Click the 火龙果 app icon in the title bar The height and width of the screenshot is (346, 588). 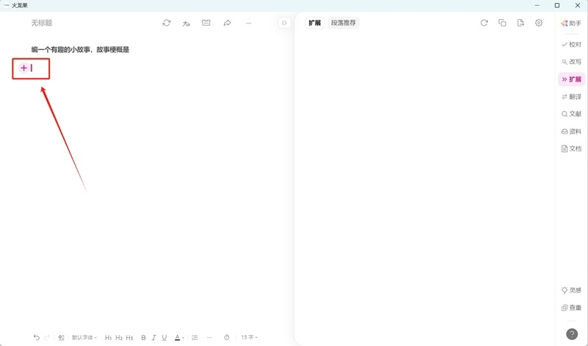pyautogui.click(x=7, y=5)
